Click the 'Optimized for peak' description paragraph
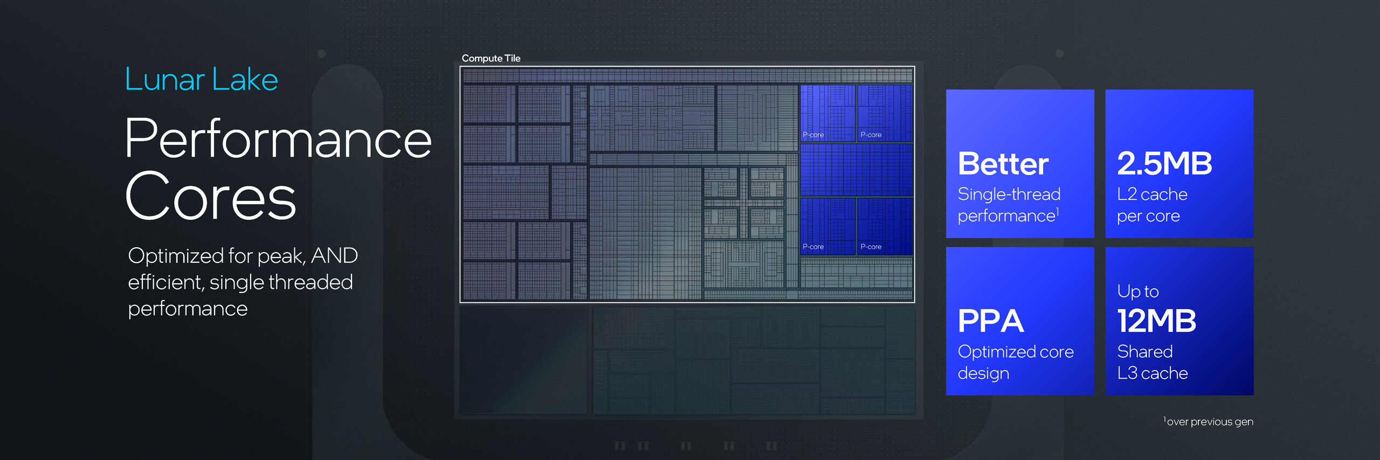The height and width of the screenshot is (460, 1380). [243, 282]
